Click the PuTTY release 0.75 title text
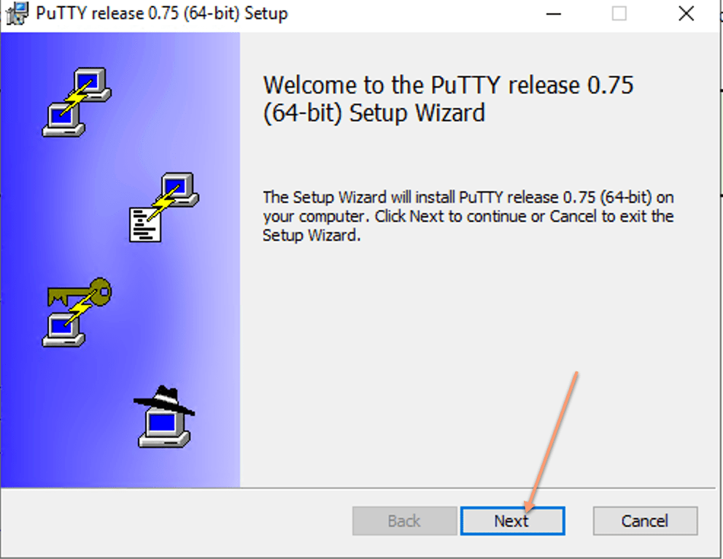Image resolution: width=723 pixels, height=559 pixels. pyautogui.click(x=162, y=13)
